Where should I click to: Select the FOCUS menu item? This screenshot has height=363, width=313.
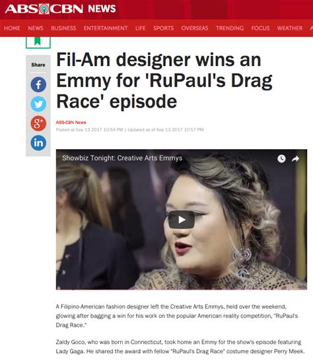coord(260,28)
